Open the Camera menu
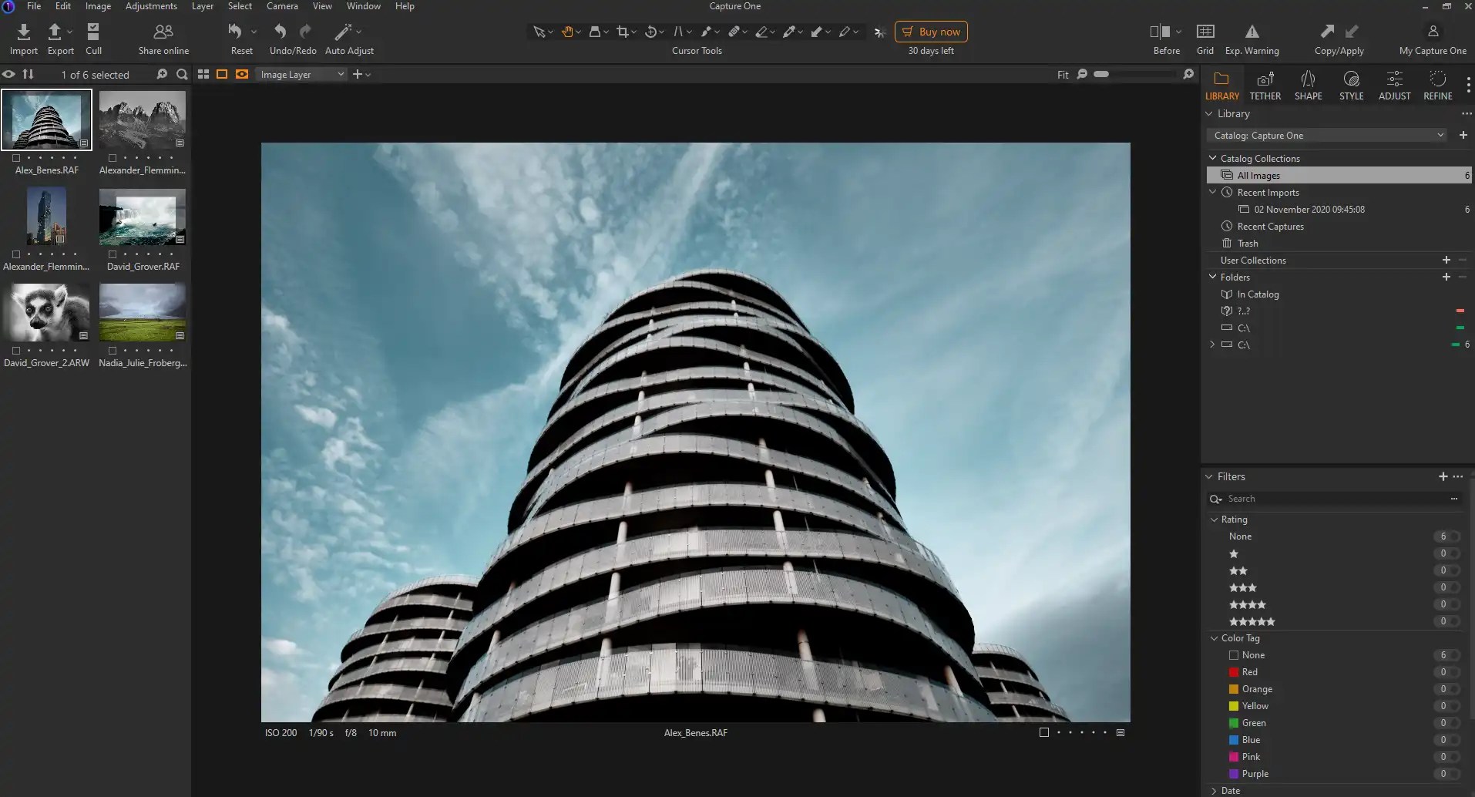Screen dimensions: 1475x797 [x=282, y=6]
